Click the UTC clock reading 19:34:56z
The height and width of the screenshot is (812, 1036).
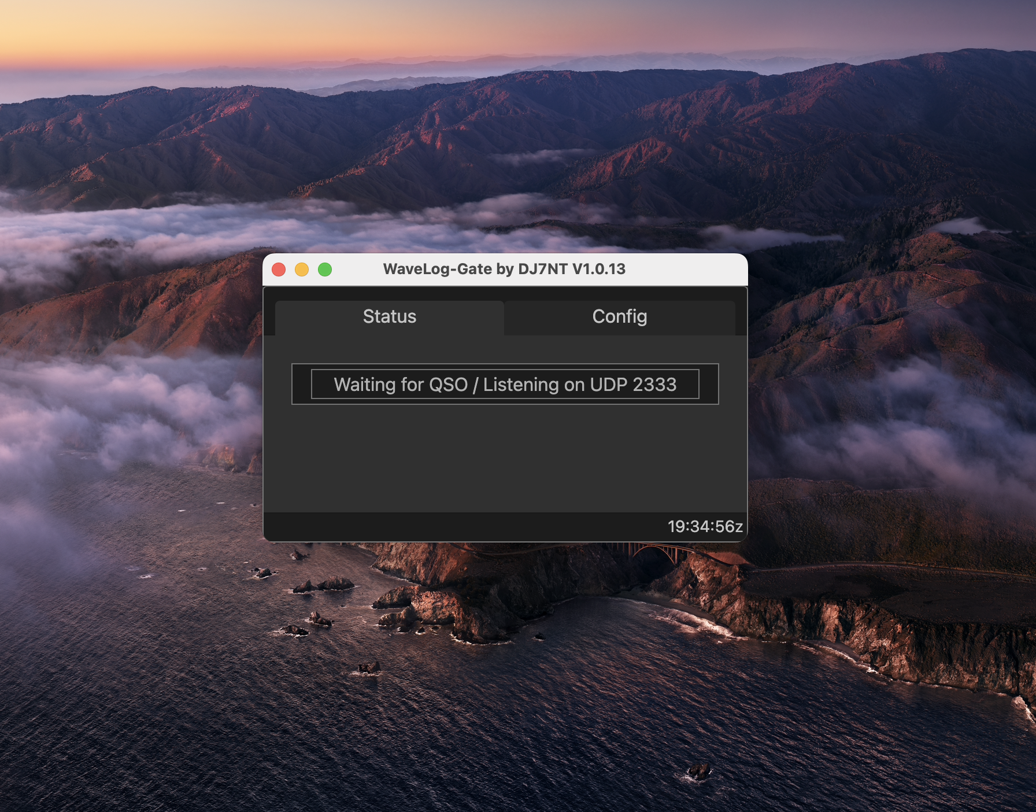coord(705,526)
